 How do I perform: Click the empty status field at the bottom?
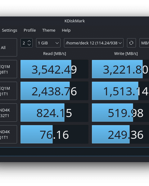pos(74,152)
